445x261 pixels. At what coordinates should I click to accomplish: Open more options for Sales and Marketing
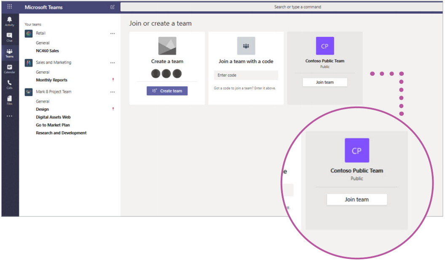coord(113,63)
